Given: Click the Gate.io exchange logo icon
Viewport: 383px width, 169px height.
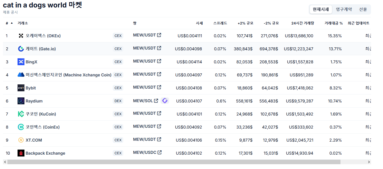Looking at the screenshot, I should (x=21, y=49).
